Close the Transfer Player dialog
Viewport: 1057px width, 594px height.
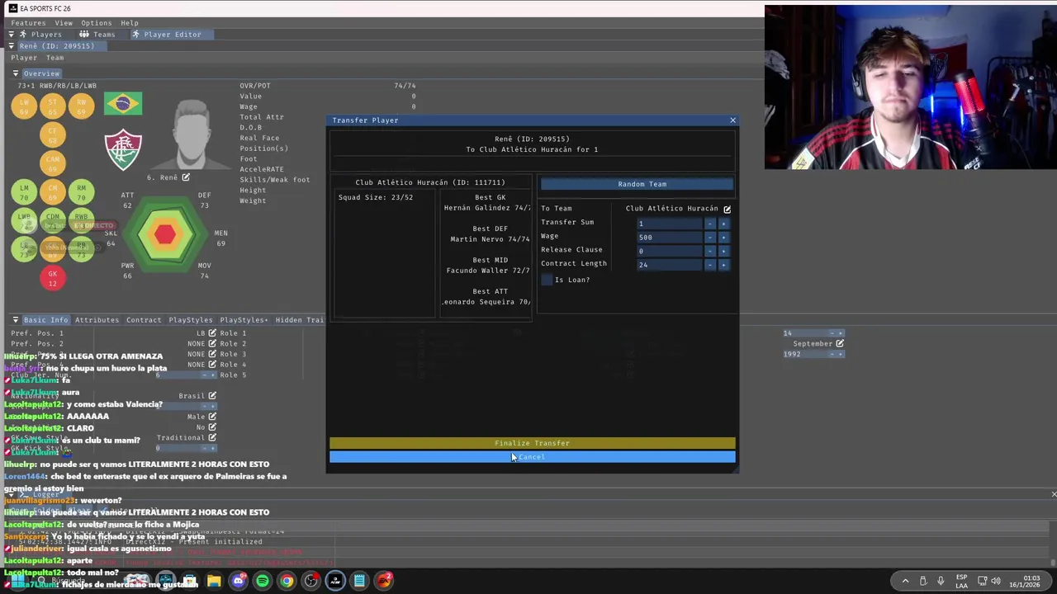click(732, 120)
